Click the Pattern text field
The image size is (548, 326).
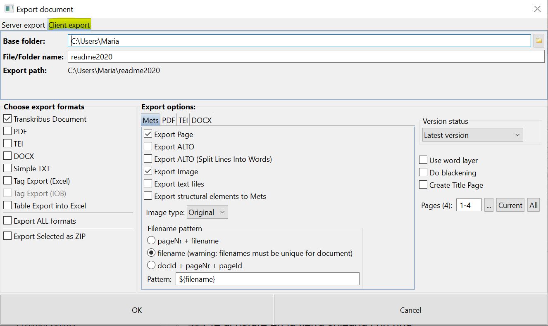click(267, 279)
